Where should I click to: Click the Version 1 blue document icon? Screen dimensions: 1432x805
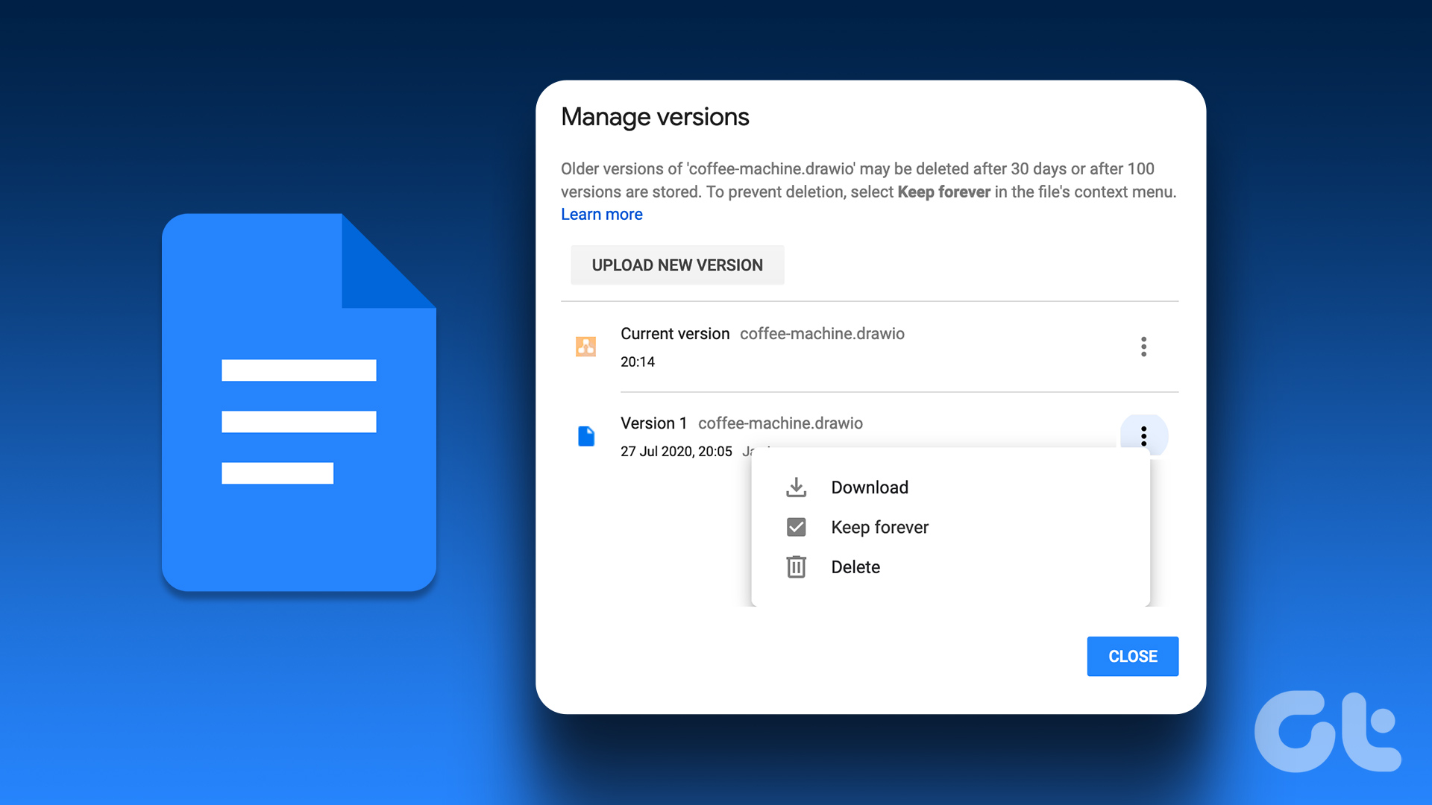pyautogui.click(x=586, y=436)
